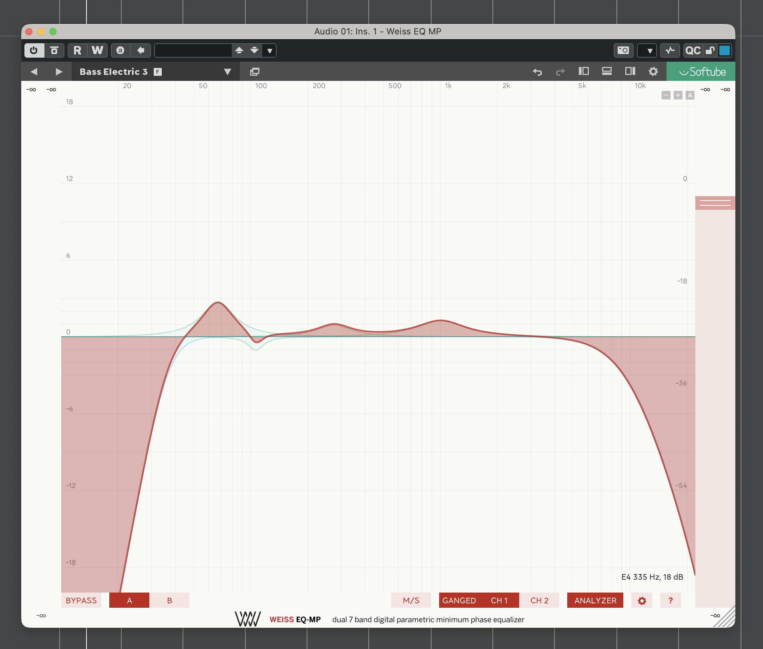This screenshot has height=649, width=763.
Task: Click the snapshot camera icon
Action: pyautogui.click(x=624, y=50)
